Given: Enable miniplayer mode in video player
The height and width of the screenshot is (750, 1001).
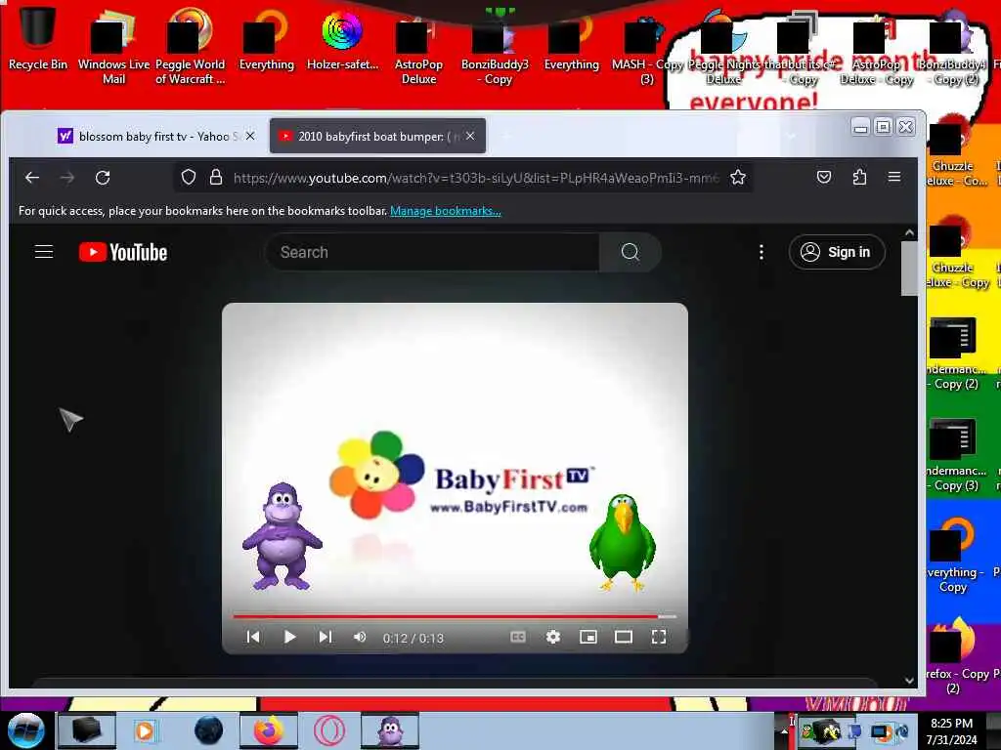Looking at the screenshot, I should 588,637.
